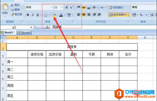
Task: Open the font name dropdown
Action: [52, 7]
